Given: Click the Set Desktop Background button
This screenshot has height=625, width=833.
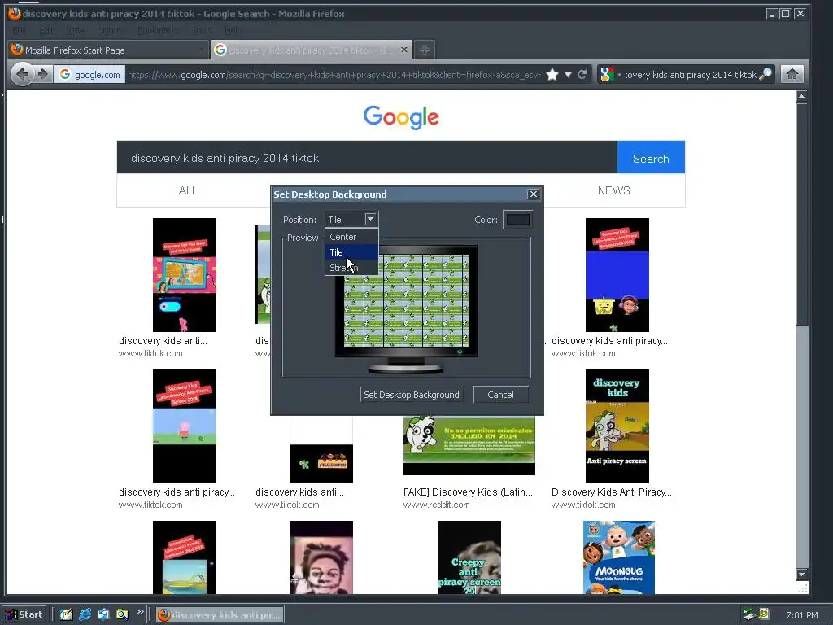Looking at the screenshot, I should pos(411,395).
